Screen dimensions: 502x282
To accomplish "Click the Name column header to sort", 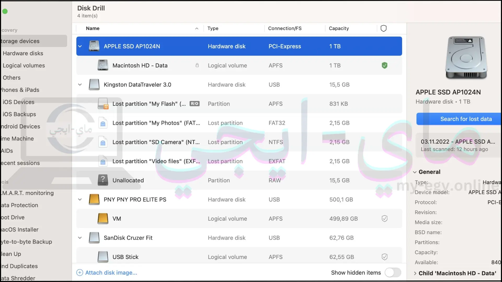I will [92, 28].
